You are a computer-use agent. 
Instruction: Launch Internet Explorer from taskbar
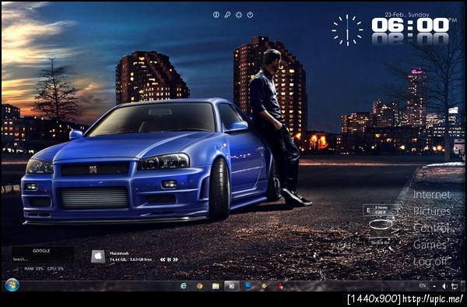point(184,286)
